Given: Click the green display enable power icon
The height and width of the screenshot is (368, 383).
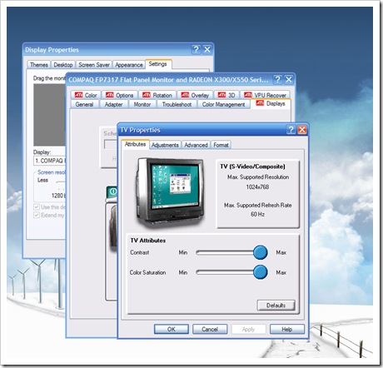Looking at the screenshot, I should click(x=112, y=191).
